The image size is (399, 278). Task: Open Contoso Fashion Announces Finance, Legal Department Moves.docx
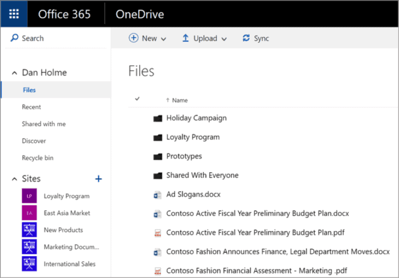(x=278, y=252)
